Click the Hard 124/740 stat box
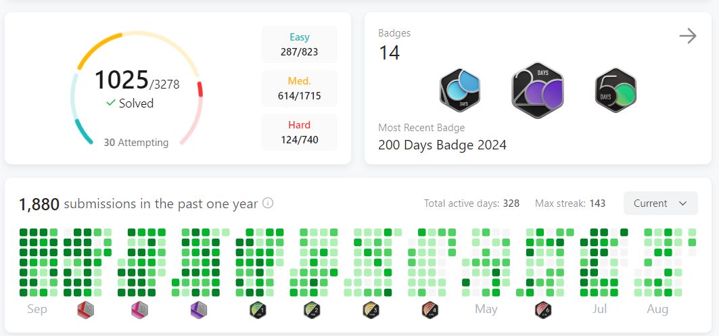This screenshot has width=719, height=336. coord(299,133)
